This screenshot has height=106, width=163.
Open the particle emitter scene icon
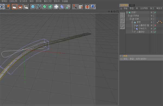68,7
